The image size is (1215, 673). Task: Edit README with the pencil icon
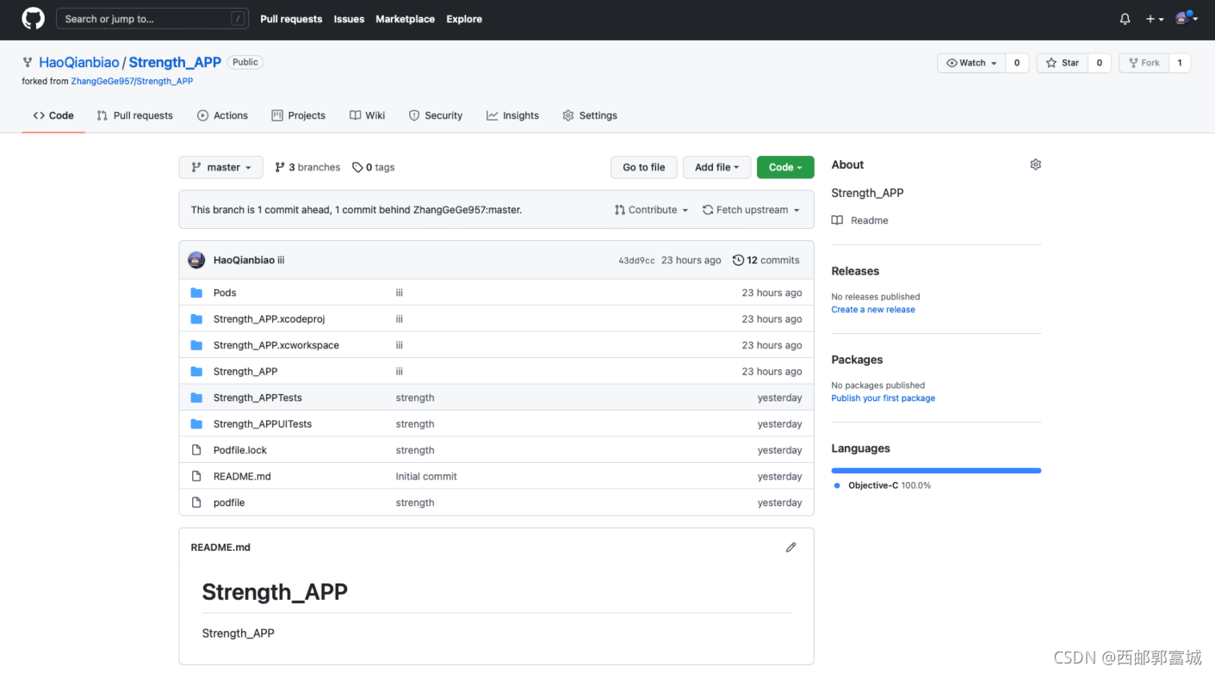pyautogui.click(x=791, y=547)
